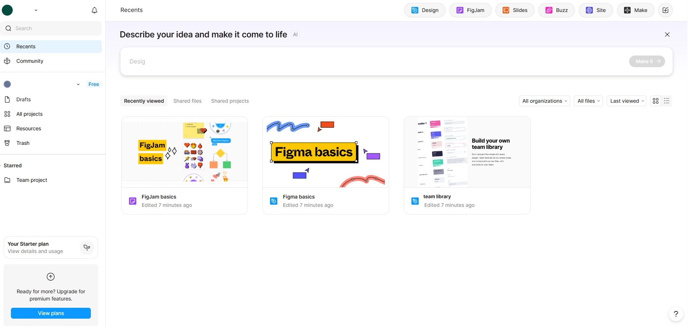
Task: Create a new FigJam board
Action: (470, 10)
